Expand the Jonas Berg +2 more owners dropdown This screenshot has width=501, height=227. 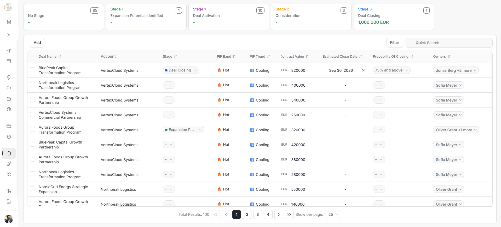click(456, 70)
